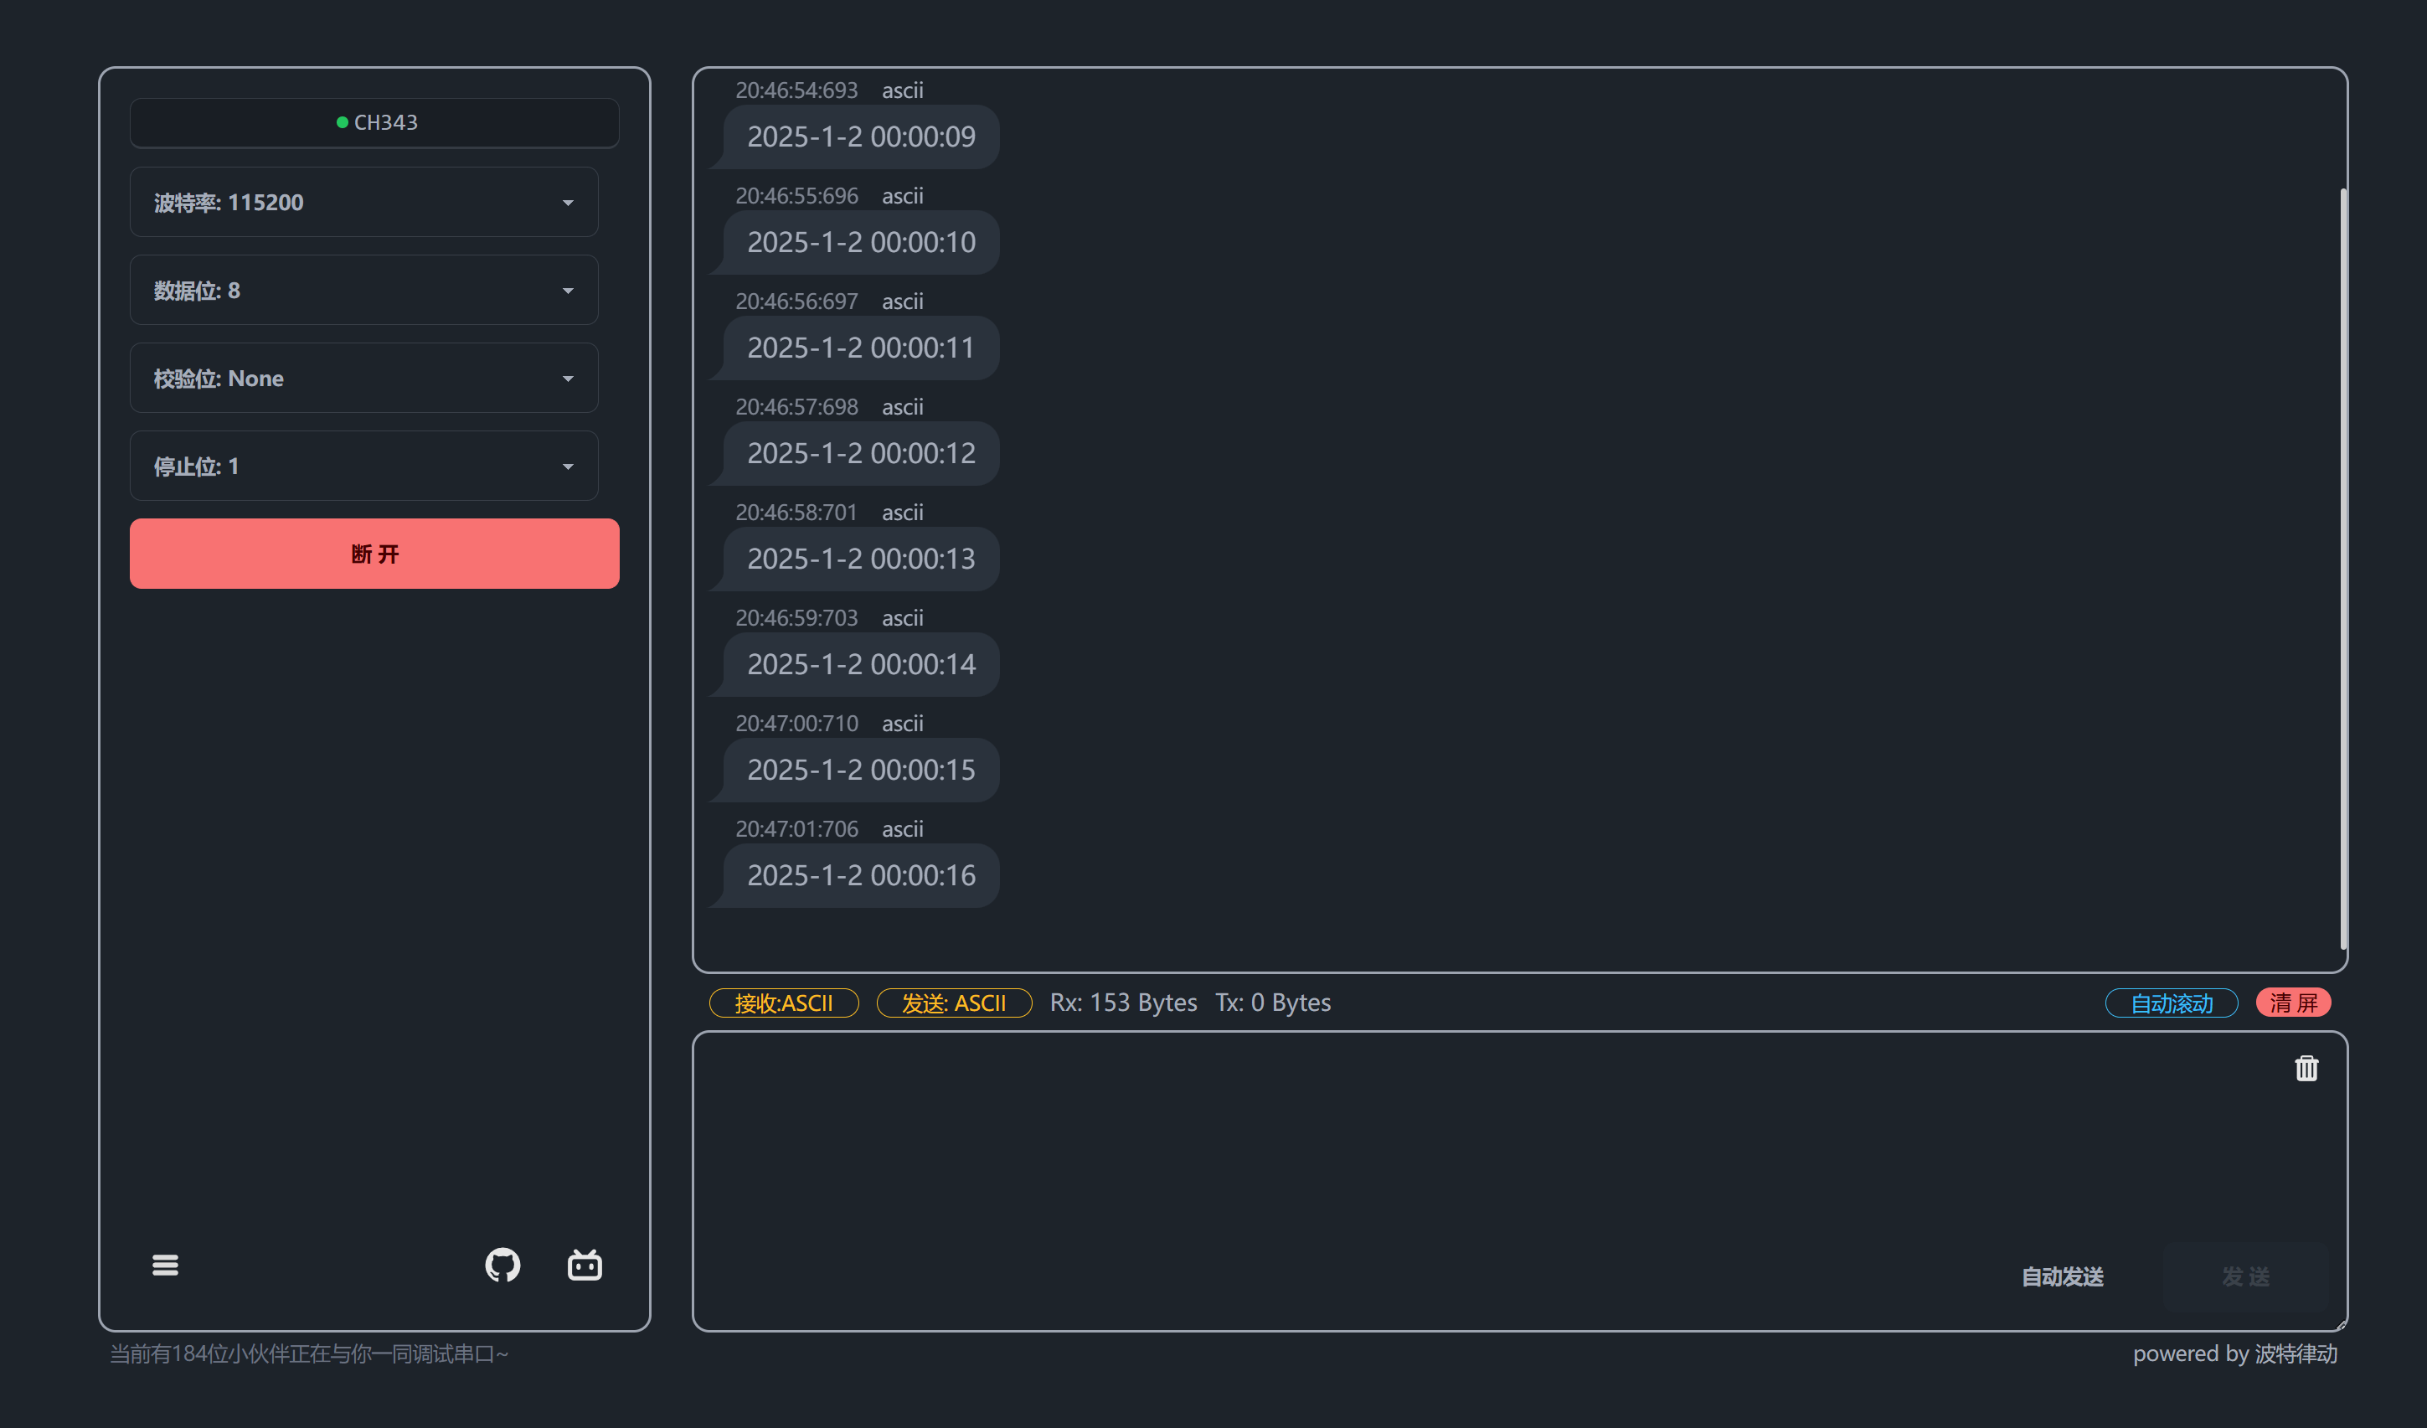This screenshot has height=1428, width=2427.
Task: Expand the 校验位 None dropdown
Action: (x=364, y=378)
